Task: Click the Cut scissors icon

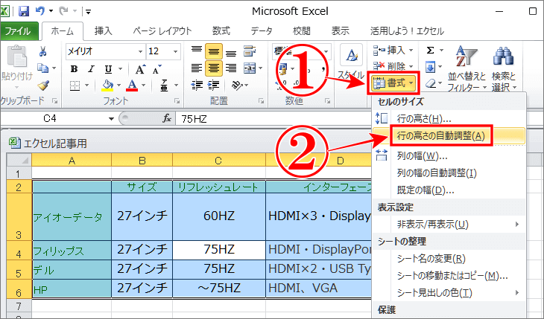Action: [x=42, y=51]
